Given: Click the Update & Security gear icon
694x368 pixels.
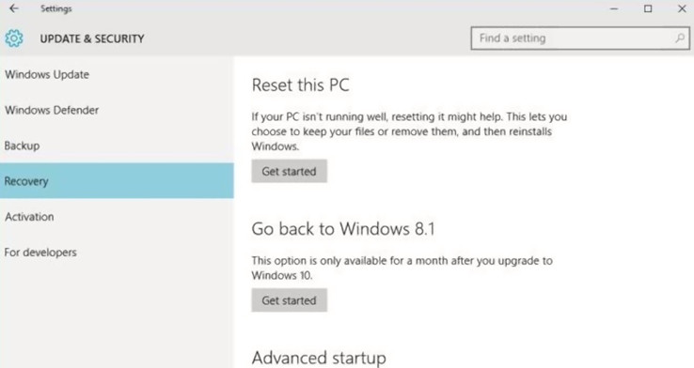Looking at the screenshot, I should pos(14,38).
